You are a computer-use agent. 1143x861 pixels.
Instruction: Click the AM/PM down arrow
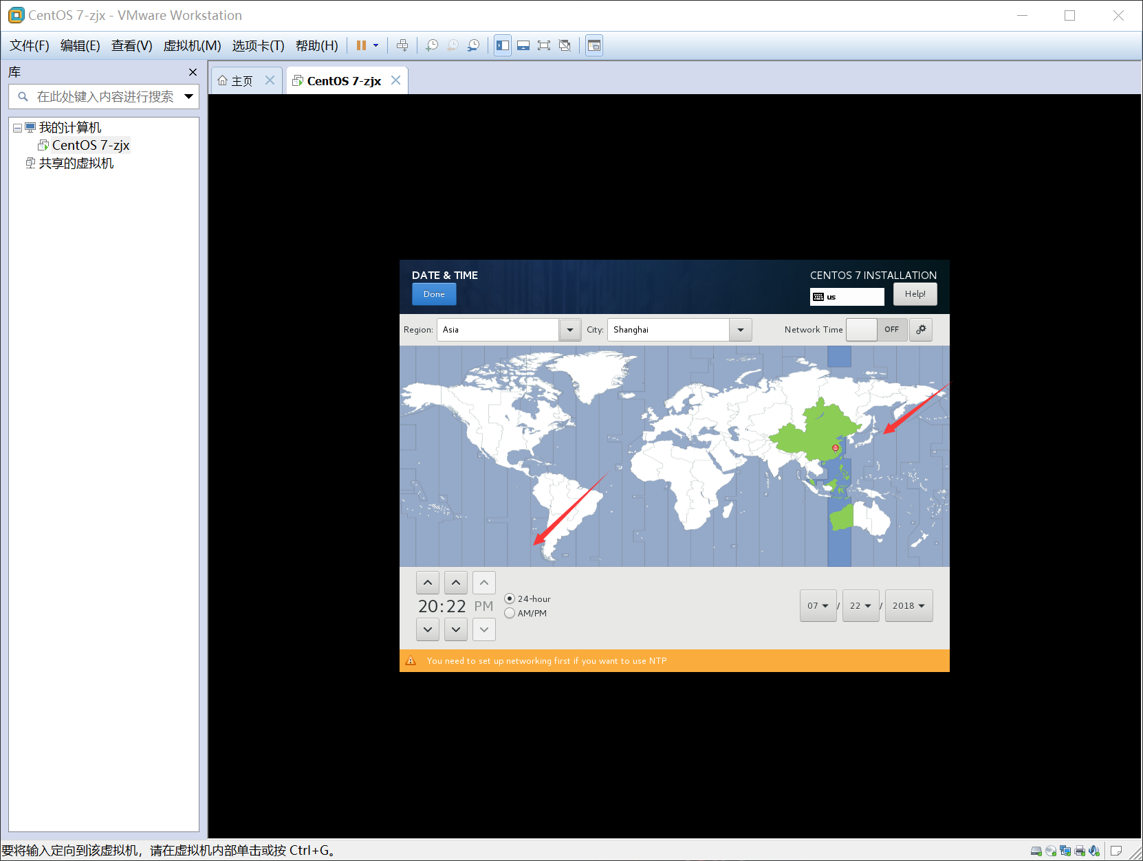484,629
